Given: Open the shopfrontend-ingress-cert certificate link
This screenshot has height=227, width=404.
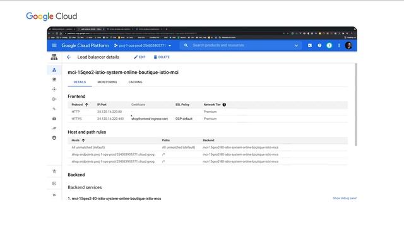Looking at the screenshot, I should 150,119.
